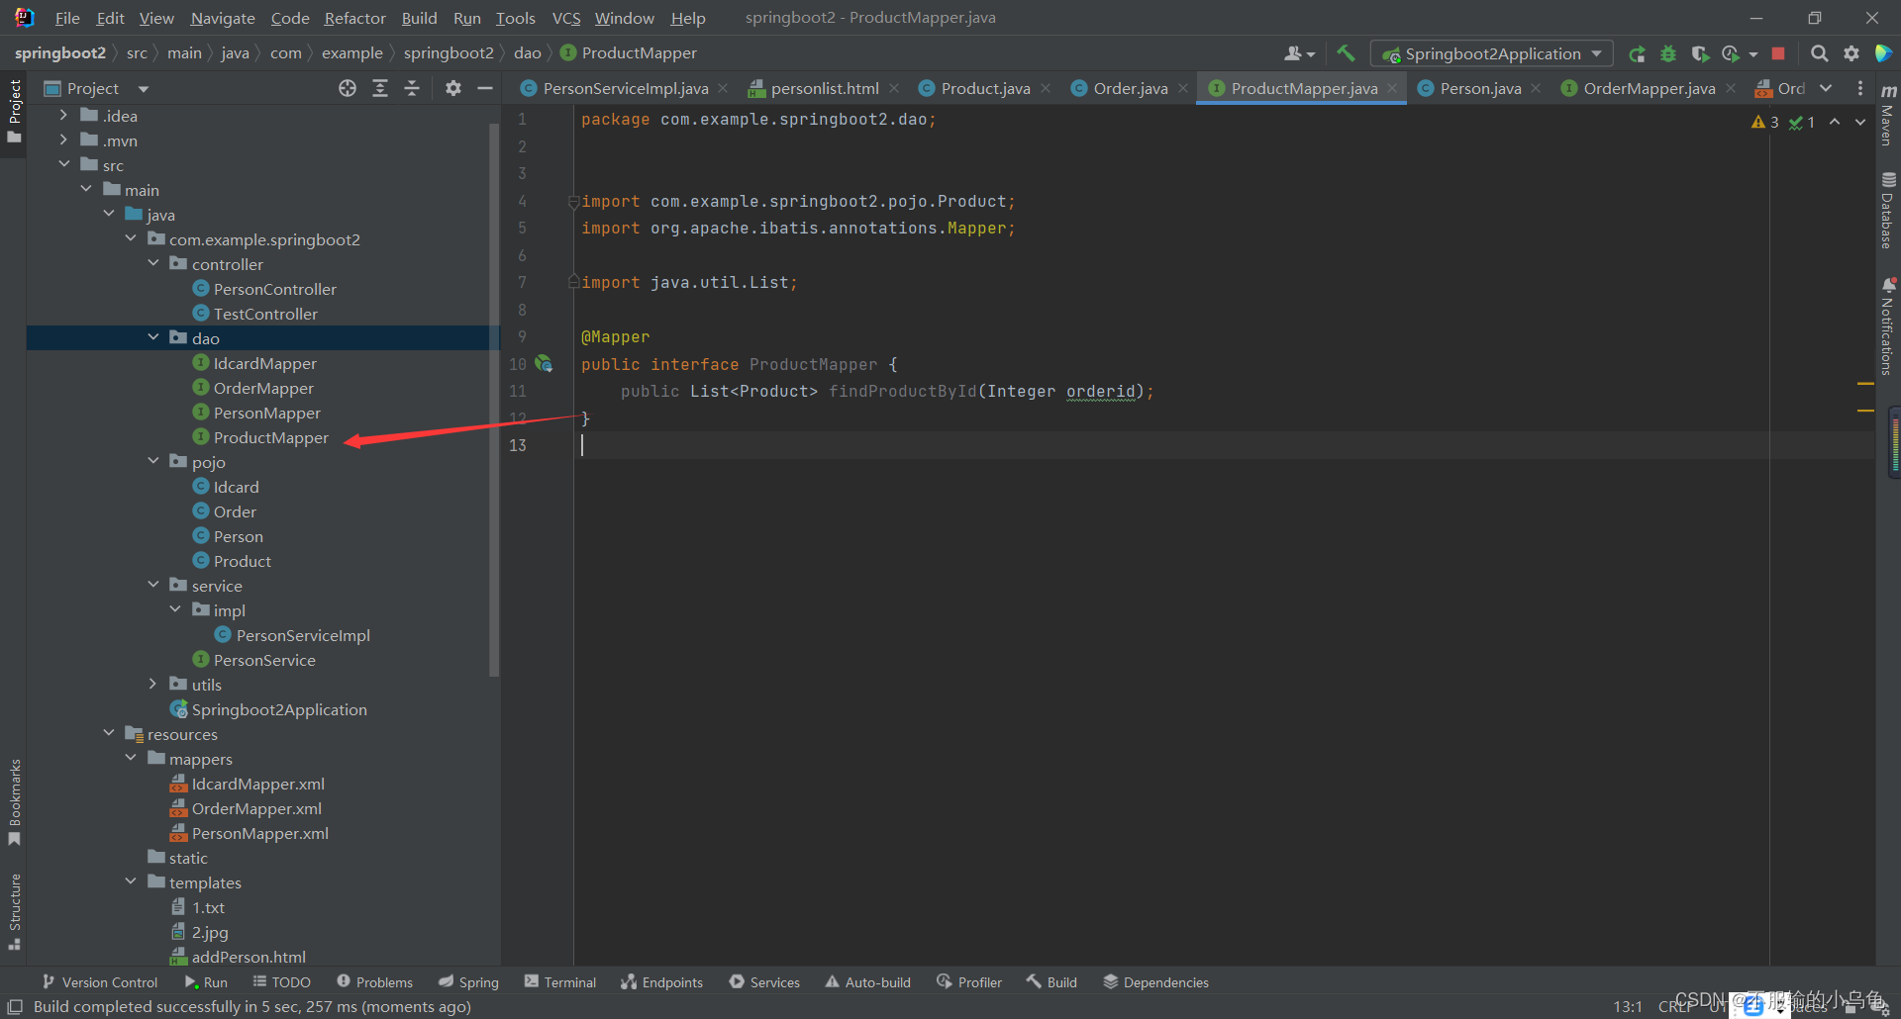Click the rerun Springboot2Application icon
The height and width of the screenshot is (1019, 1901).
tap(1638, 53)
